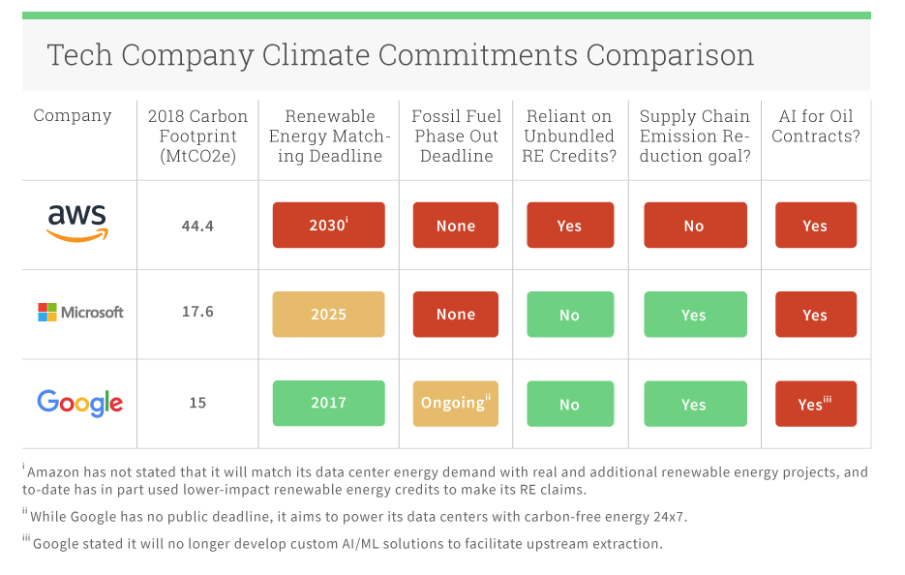Click the AWS carbon footprint value 44.4
Image resolution: width=905 pixels, height=575 pixels.
(x=197, y=226)
